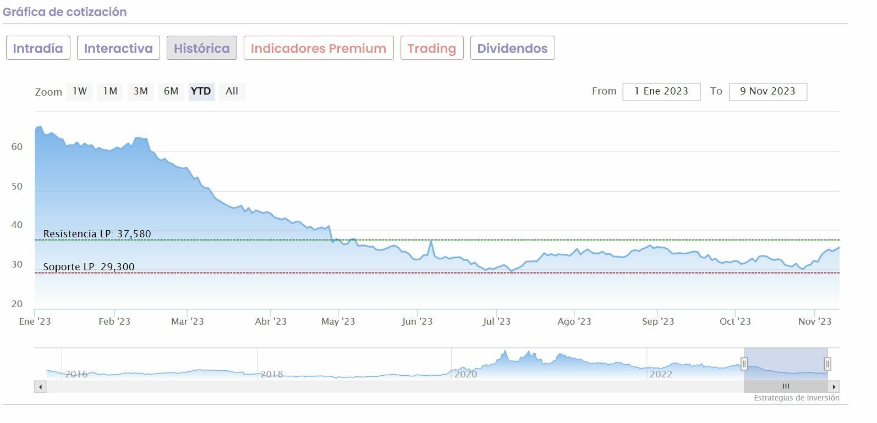Click the navigator scrollbar grip handle
This screenshot has height=423, width=877.
tap(786, 387)
